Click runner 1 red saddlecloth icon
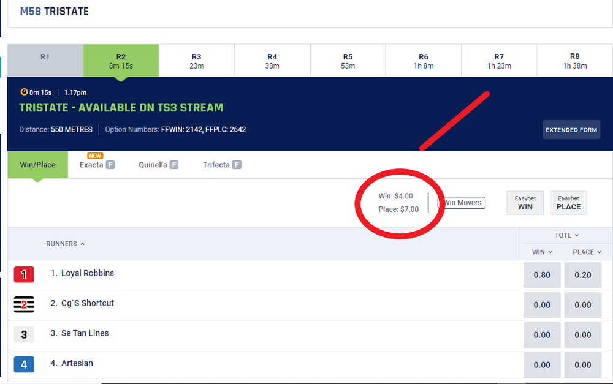Image resolution: width=613 pixels, height=384 pixels. tap(24, 274)
